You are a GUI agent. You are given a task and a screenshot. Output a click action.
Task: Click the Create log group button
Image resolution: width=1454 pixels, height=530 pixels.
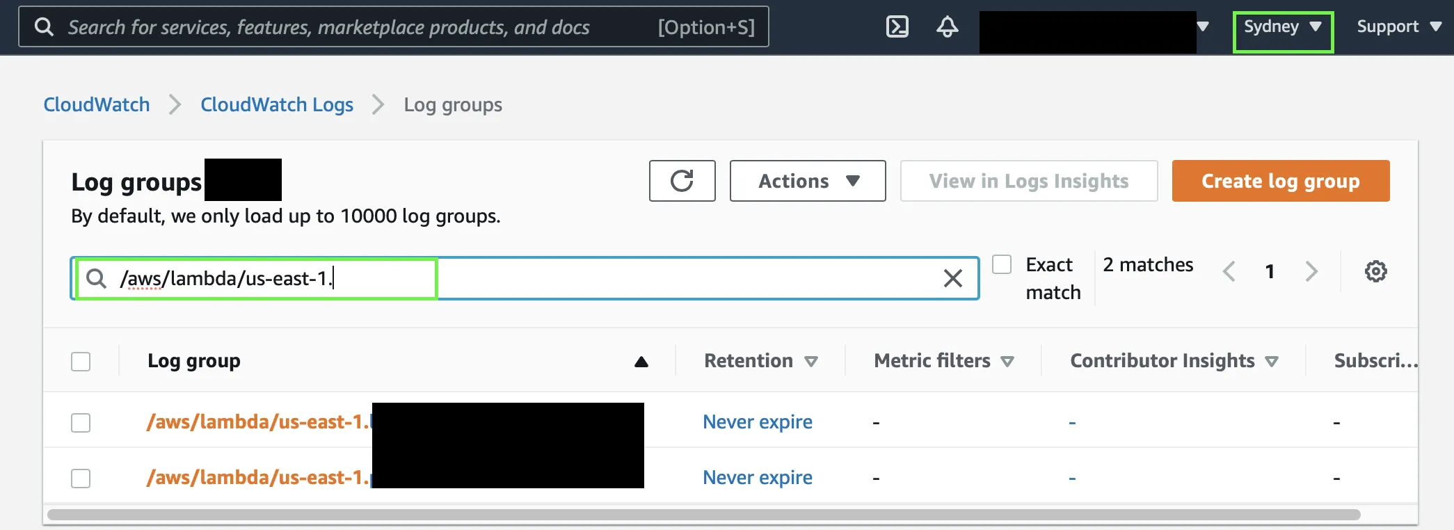click(x=1280, y=181)
